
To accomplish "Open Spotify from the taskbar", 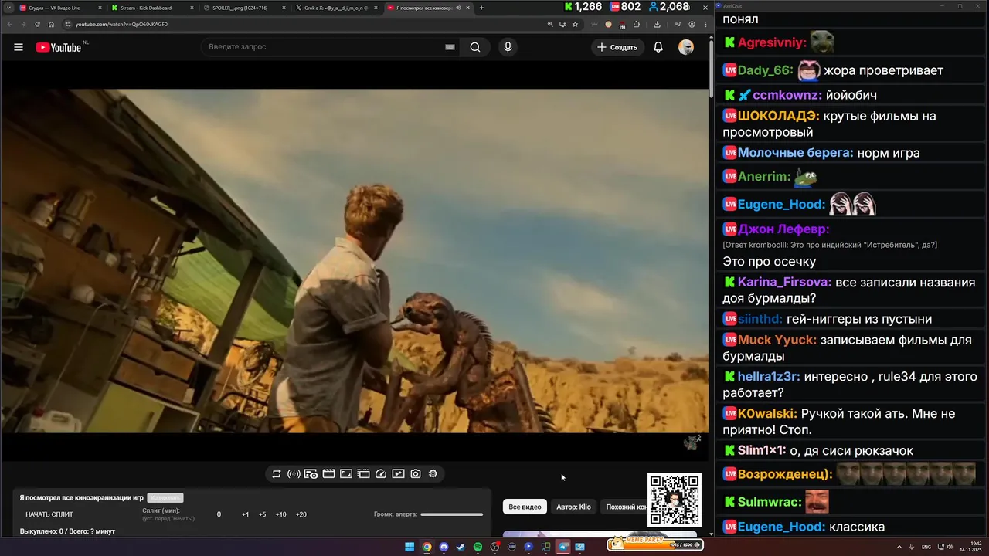I will pos(478,547).
